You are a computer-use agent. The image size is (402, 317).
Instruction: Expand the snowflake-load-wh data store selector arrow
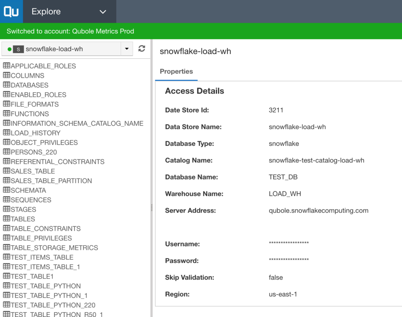click(127, 49)
